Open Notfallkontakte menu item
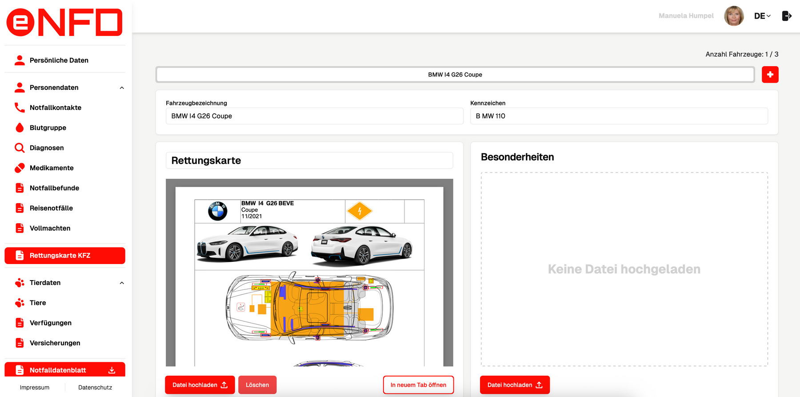800x397 pixels. 65,108
